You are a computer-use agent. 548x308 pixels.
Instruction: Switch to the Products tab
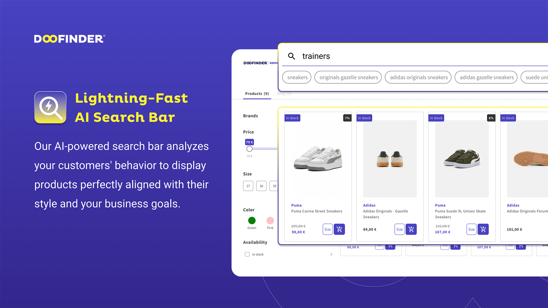click(257, 94)
